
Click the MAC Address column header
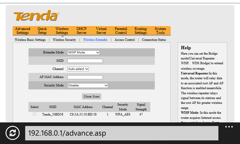[x=83, y=107]
